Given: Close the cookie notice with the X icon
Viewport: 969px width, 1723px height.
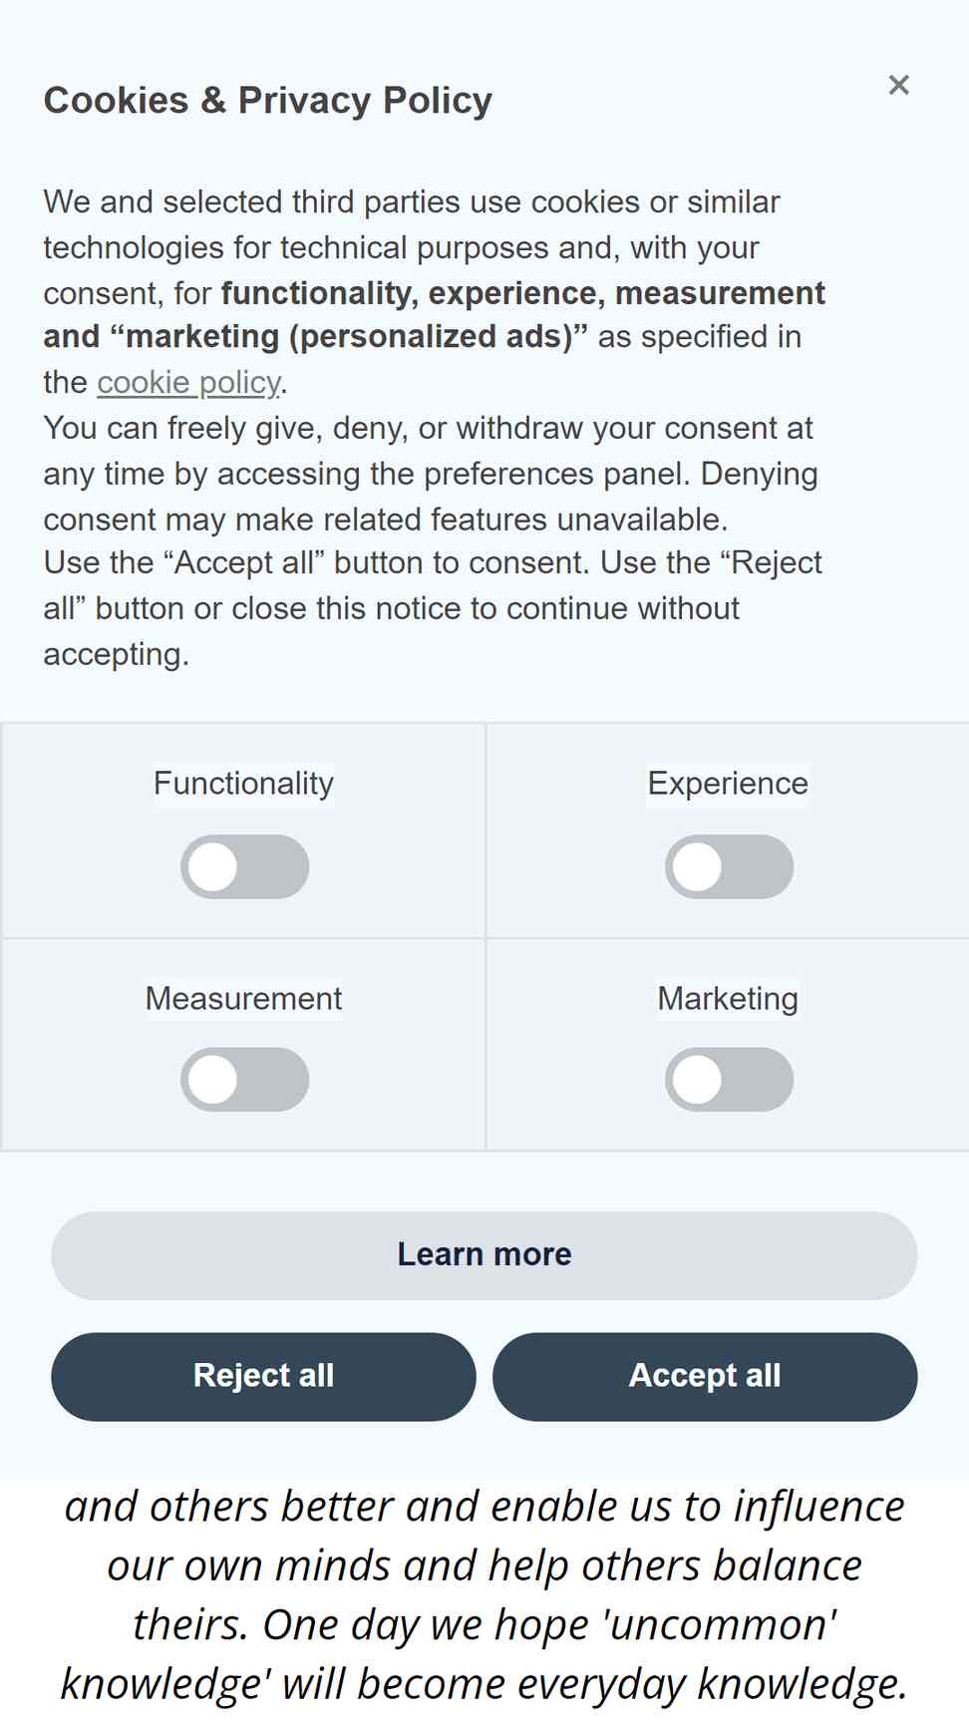Looking at the screenshot, I should coord(898,85).
